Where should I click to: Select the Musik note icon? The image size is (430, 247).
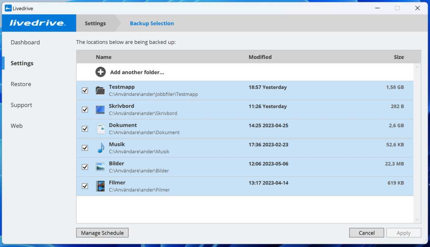[101, 148]
